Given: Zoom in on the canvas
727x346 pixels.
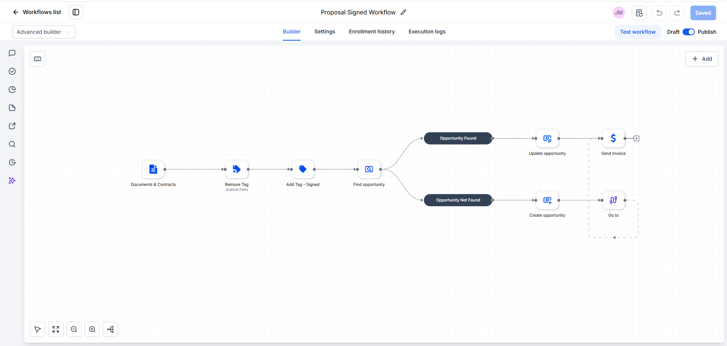Looking at the screenshot, I should coord(92,329).
